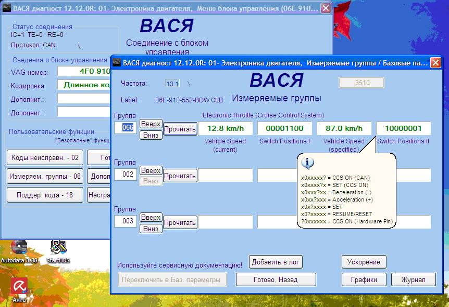Click tooltip line CCS ON (Hardware Pin)
Screen dimensions: 449x307
tap(346, 221)
